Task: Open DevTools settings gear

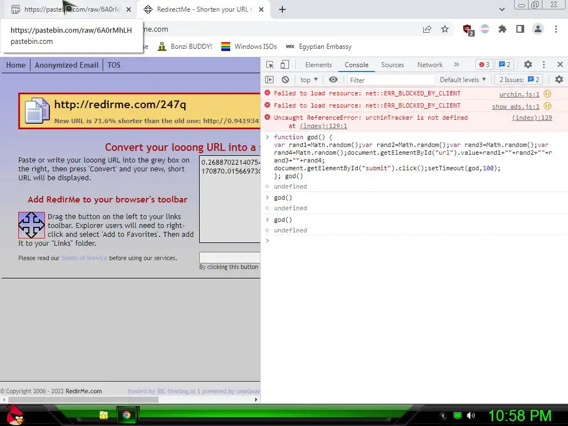Action: pos(528,64)
